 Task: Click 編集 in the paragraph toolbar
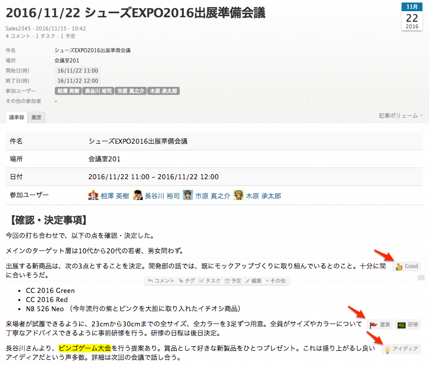(254, 281)
